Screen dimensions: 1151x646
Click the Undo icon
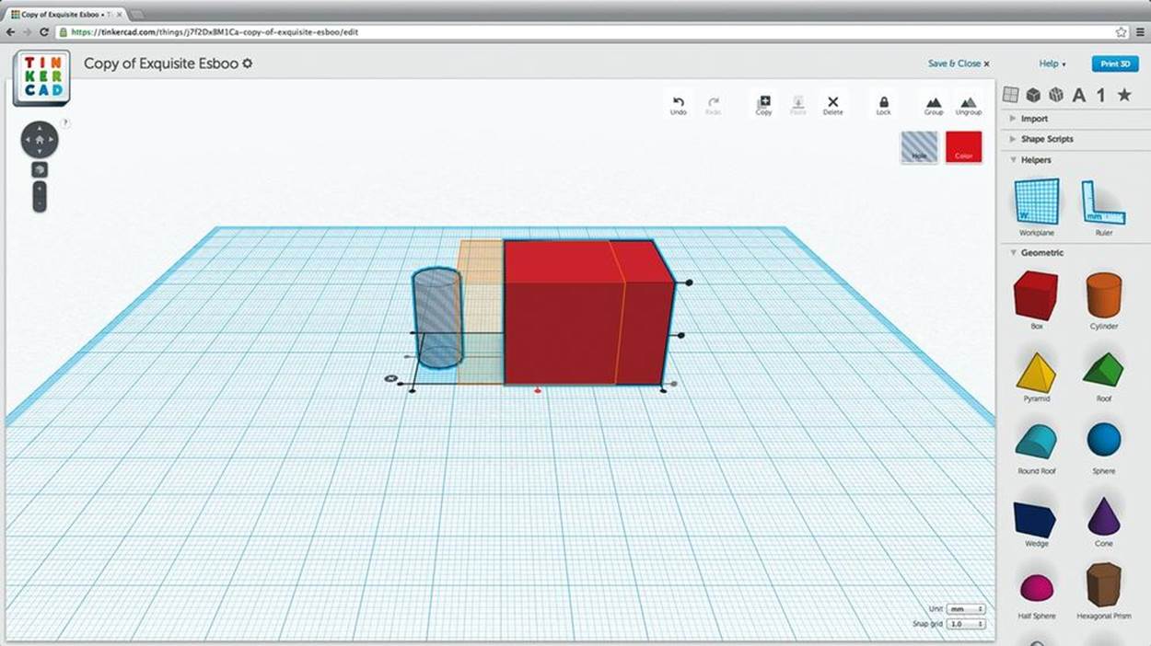coord(679,105)
